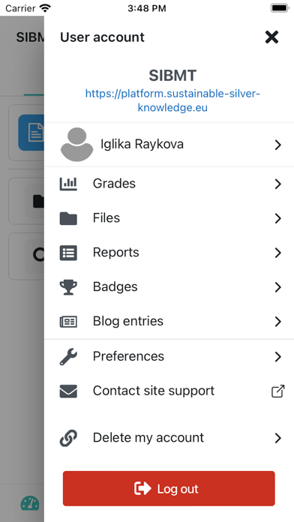Close the User account panel
Viewport: 294px width, 522px height.
271,37
